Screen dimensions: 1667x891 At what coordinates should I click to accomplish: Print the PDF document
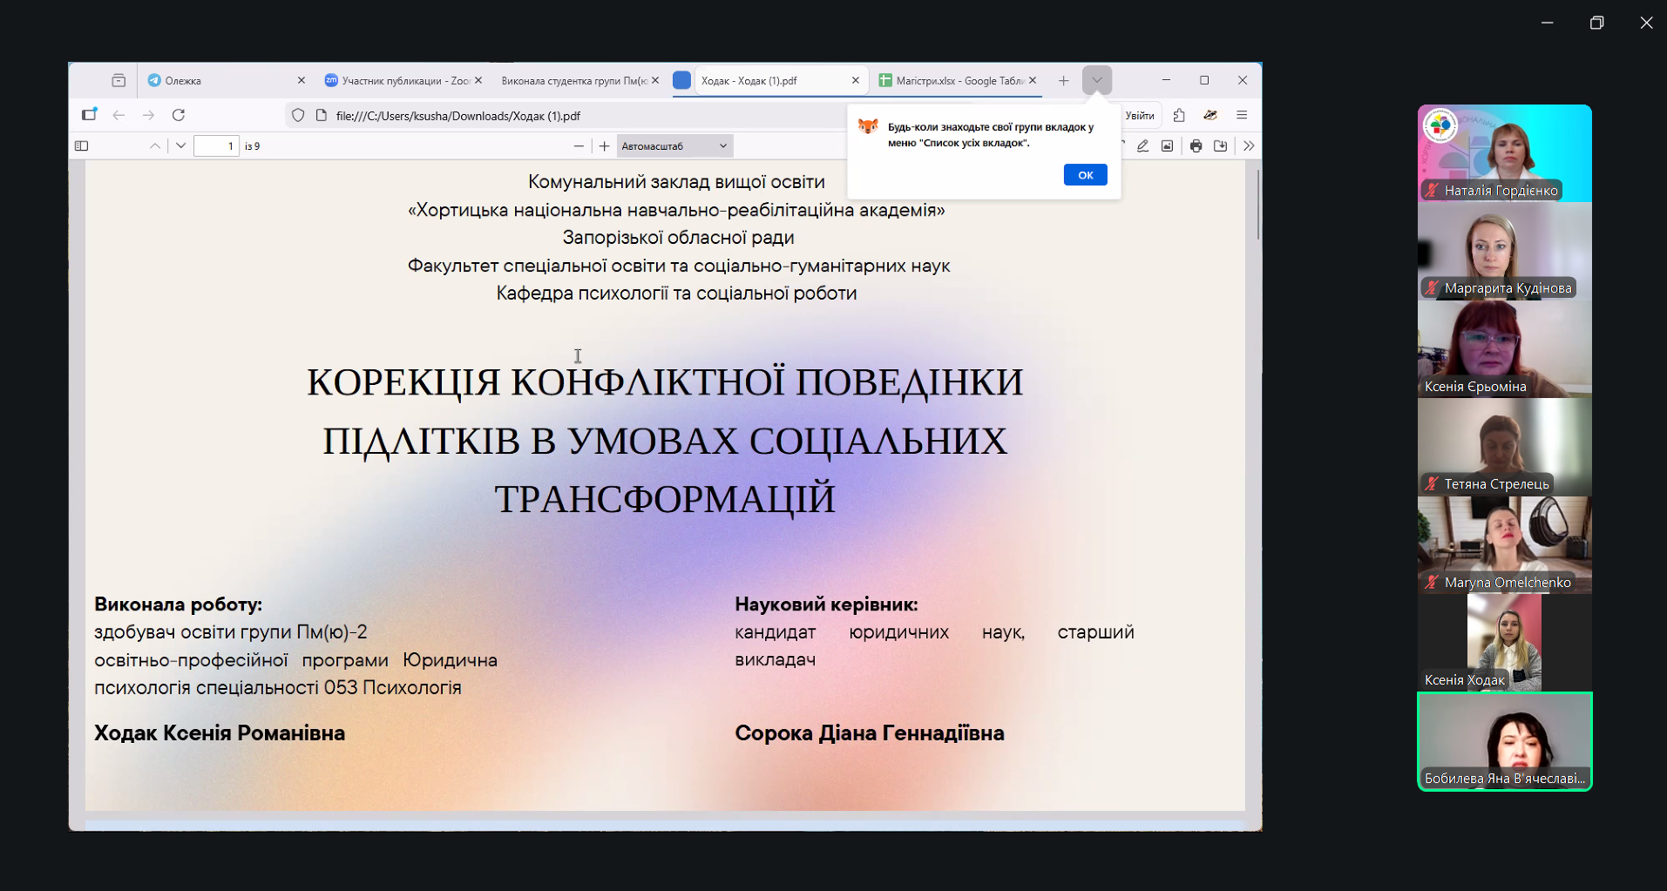click(1196, 146)
